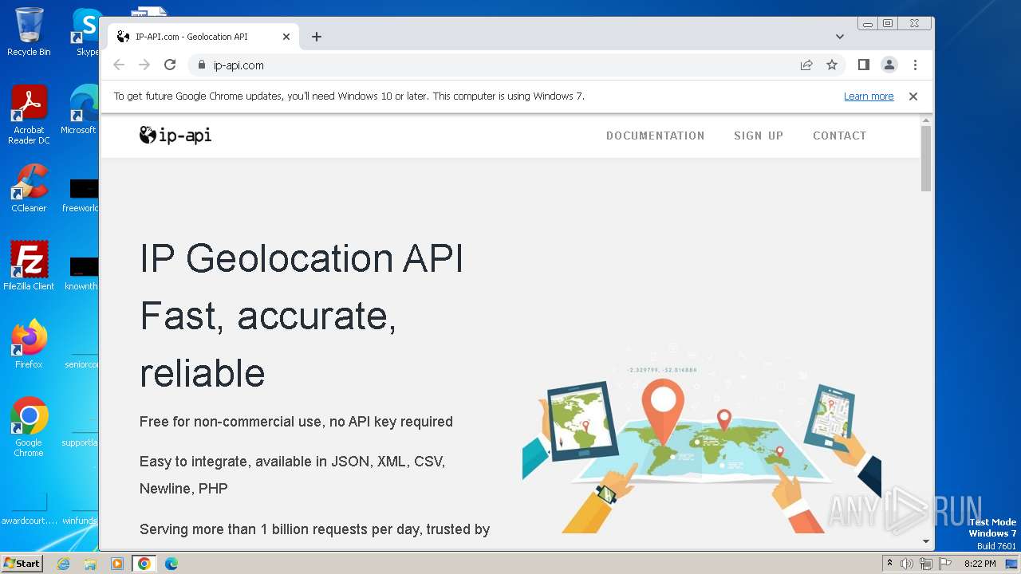Screen dimensions: 1021x574
Task: Minimize the Chrome window
Action: coord(868,24)
